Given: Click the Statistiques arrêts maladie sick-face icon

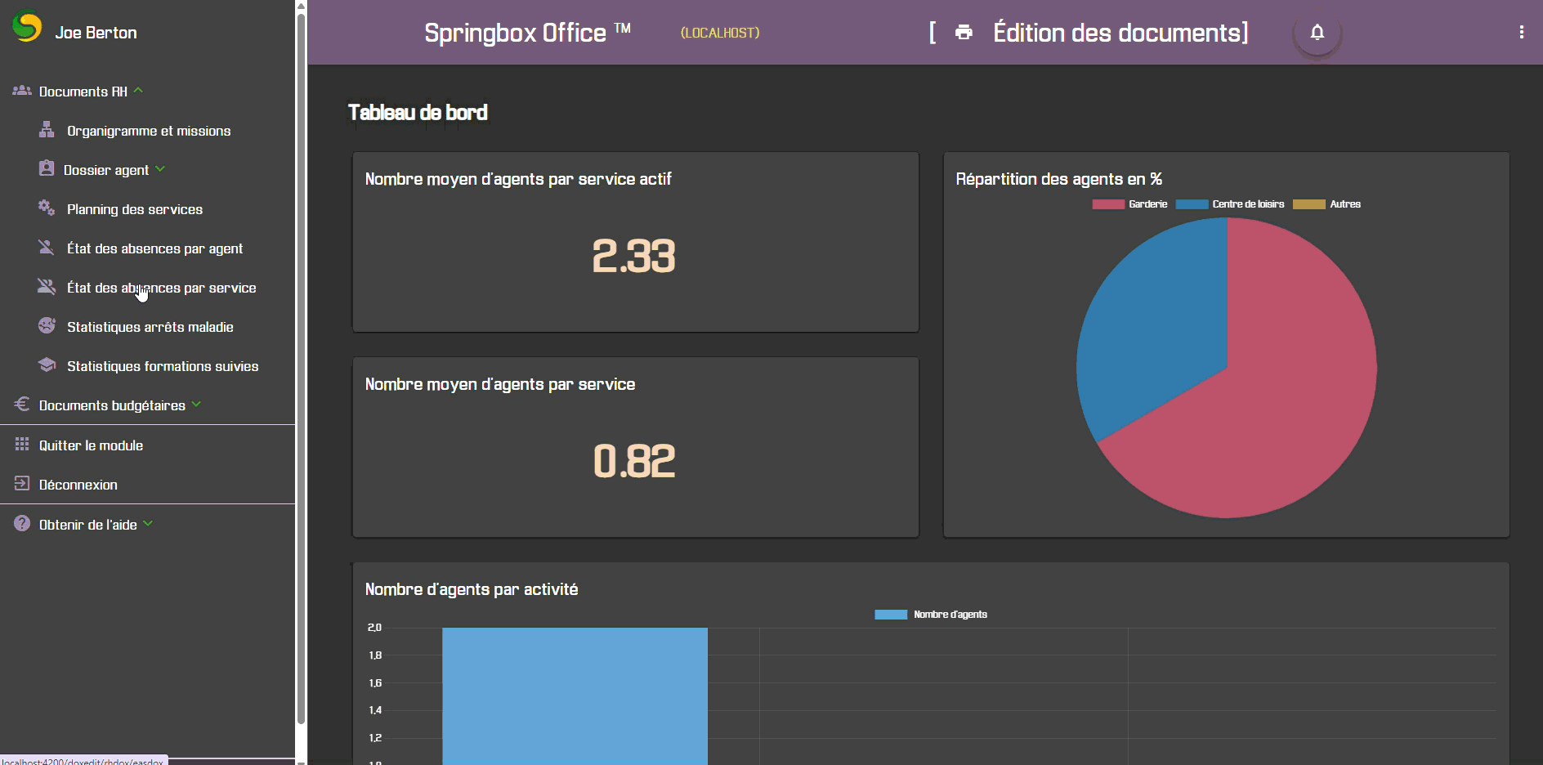Looking at the screenshot, I should coord(47,325).
